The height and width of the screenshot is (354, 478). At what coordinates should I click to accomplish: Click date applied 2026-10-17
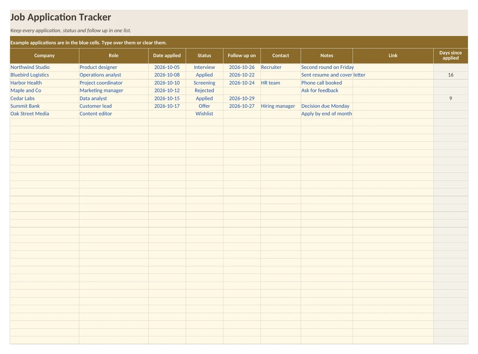pyautogui.click(x=167, y=106)
